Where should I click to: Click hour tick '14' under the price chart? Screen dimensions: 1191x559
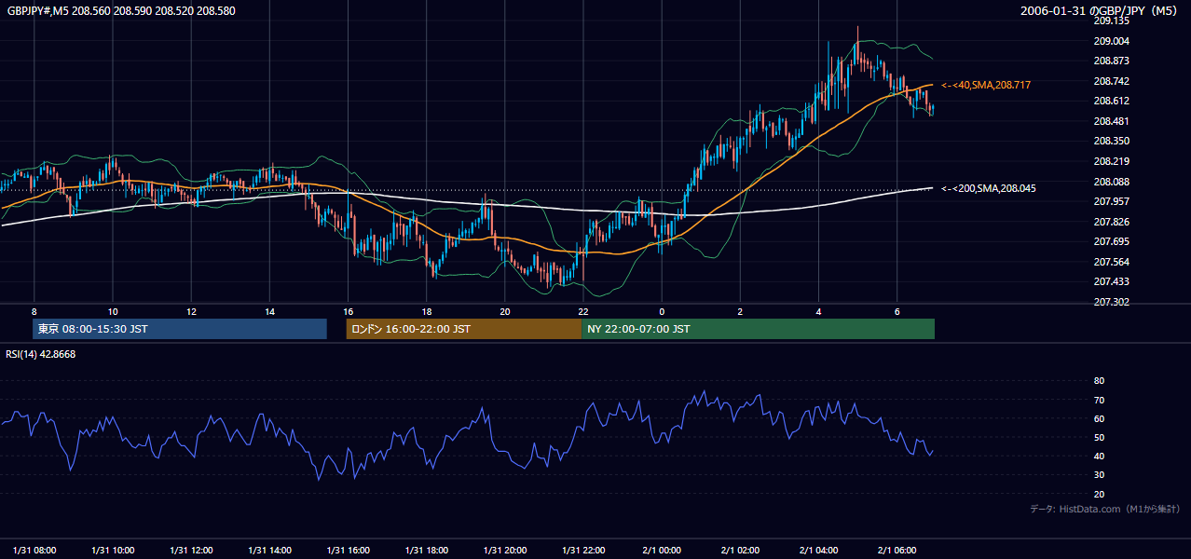coord(269,311)
